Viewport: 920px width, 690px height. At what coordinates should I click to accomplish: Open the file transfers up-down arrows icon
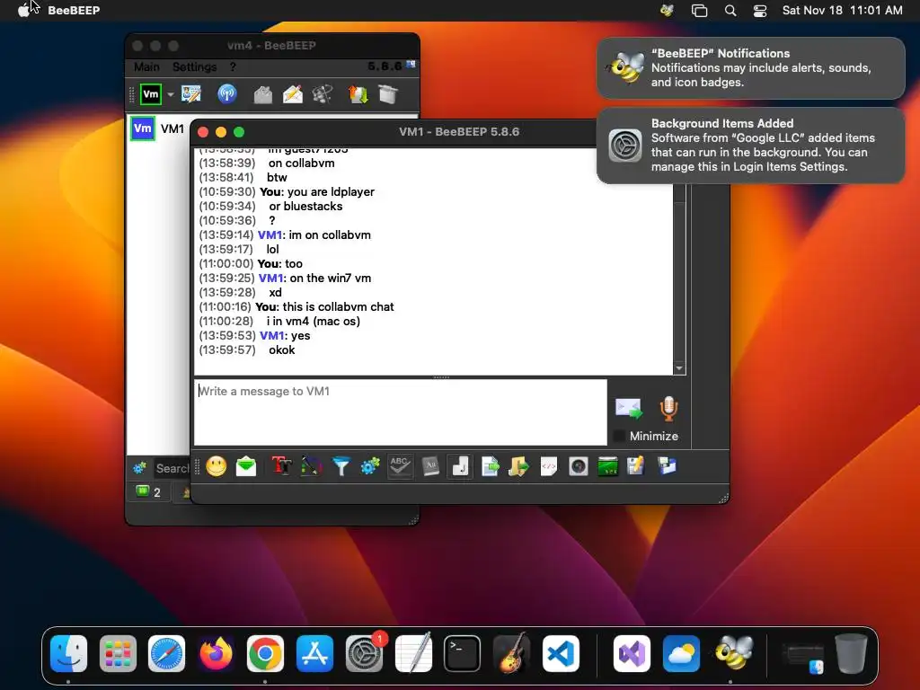point(358,94)
